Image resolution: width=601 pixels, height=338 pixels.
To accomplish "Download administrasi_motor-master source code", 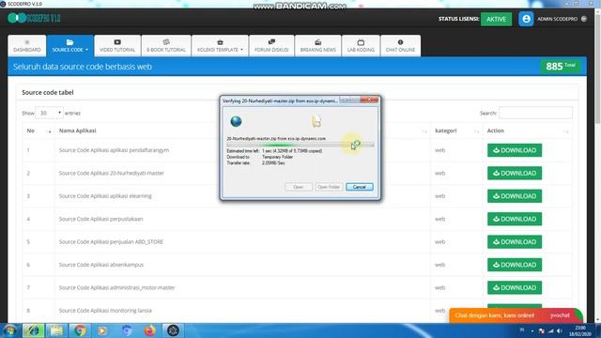I will pyautogui.click(x=515, y=288).
